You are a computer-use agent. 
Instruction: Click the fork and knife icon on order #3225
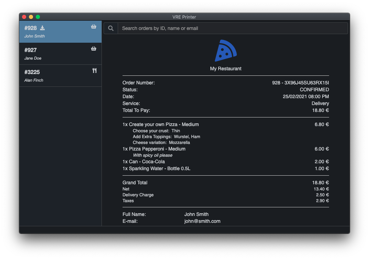pos(94,71)
